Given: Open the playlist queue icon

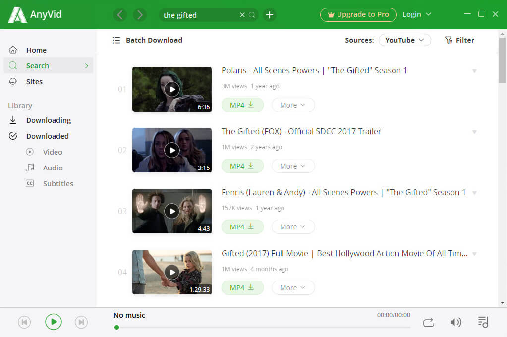Looking at the screenshot, I should click(x=483, y=322).
